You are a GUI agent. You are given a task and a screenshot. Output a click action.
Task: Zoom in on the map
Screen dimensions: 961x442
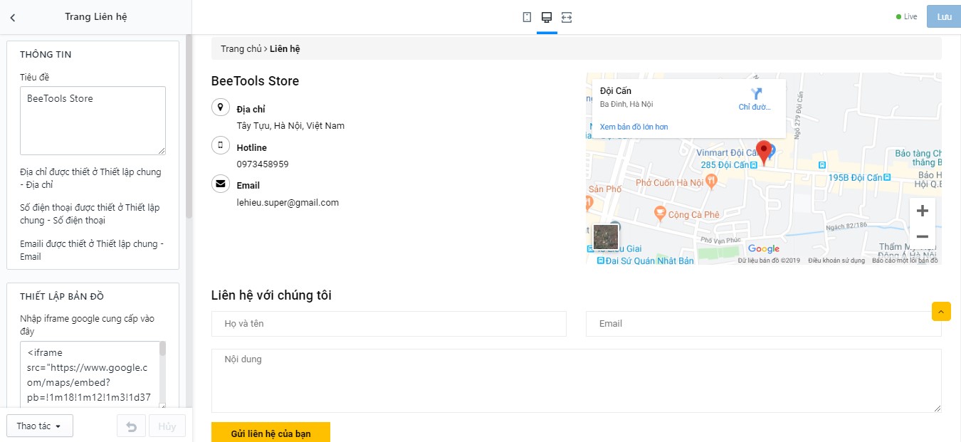coord(922,211)
